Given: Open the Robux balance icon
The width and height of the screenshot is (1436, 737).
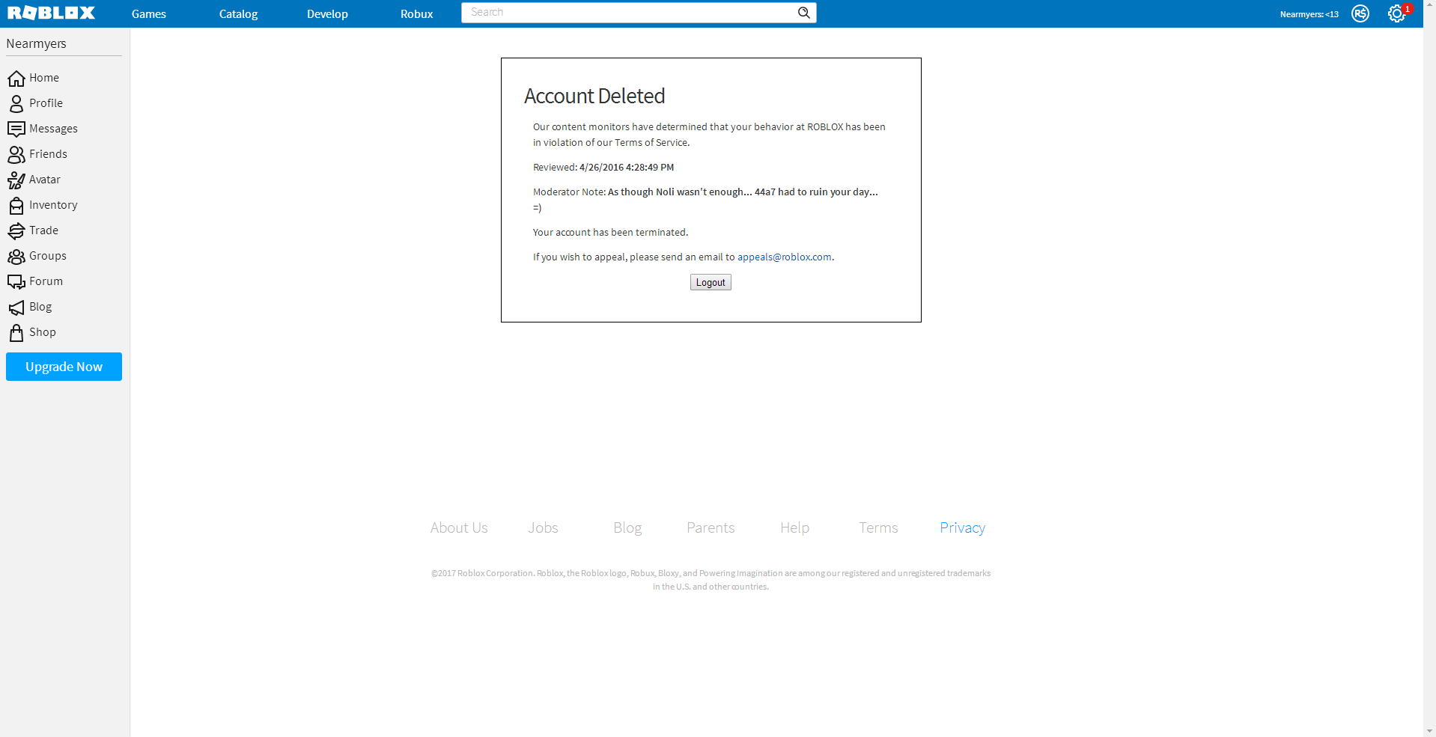Looking at the screenshot, I should tap(1360, 13).
